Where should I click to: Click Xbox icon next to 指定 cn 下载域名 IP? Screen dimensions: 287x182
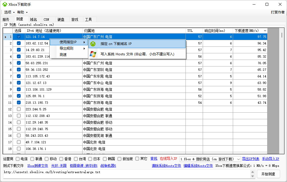[93, 44]
